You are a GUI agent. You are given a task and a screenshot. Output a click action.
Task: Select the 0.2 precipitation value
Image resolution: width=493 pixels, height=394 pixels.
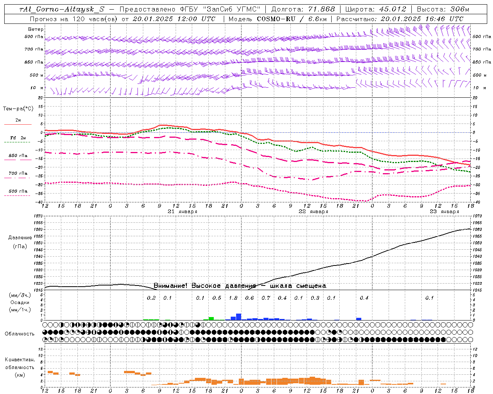click(151, 298)
